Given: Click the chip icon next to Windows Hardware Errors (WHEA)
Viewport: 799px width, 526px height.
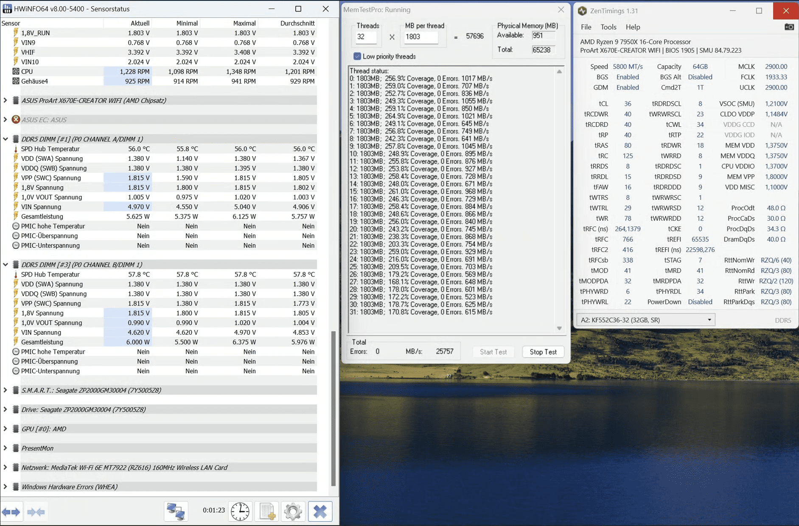Looking at the screenshot, I should pos(16,487).
